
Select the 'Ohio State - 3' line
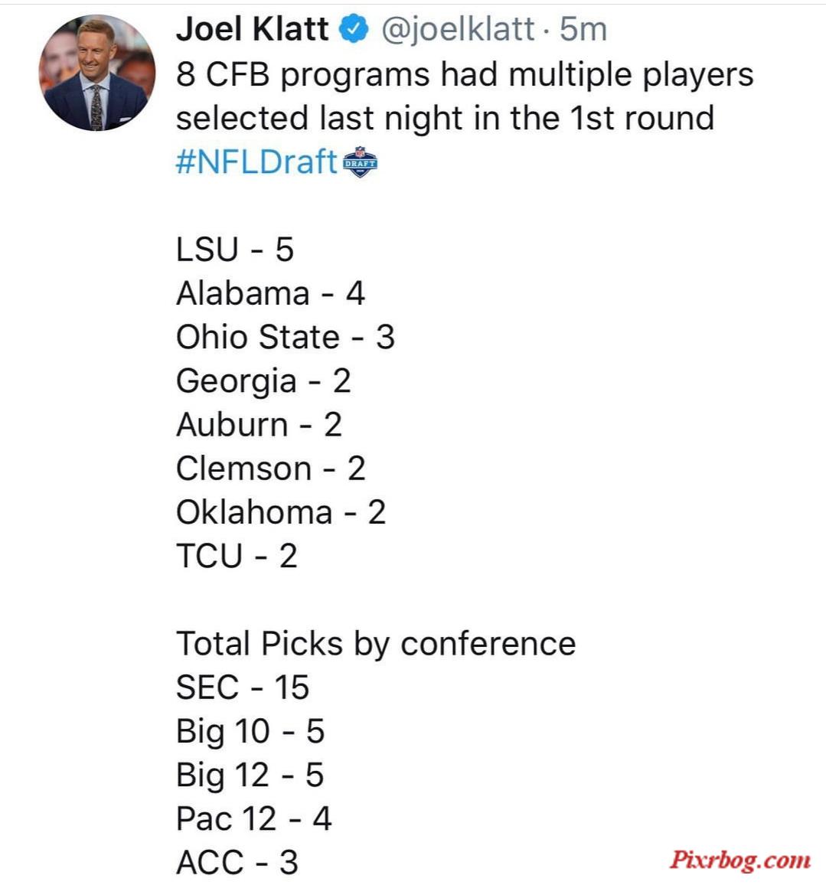(x=285, y=337)
